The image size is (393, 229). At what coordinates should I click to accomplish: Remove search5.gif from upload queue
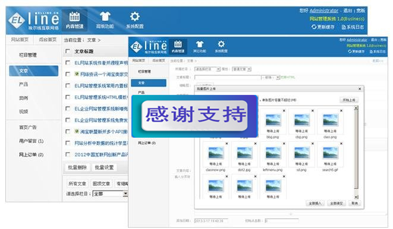pos(341,144)
